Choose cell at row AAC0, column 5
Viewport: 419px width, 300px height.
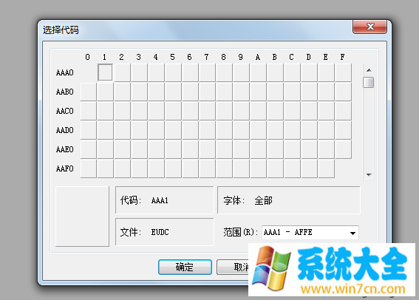173,111
